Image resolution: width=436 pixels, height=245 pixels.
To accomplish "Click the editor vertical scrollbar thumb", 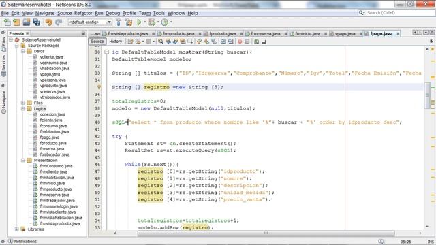I will click(x=427, y=95).
